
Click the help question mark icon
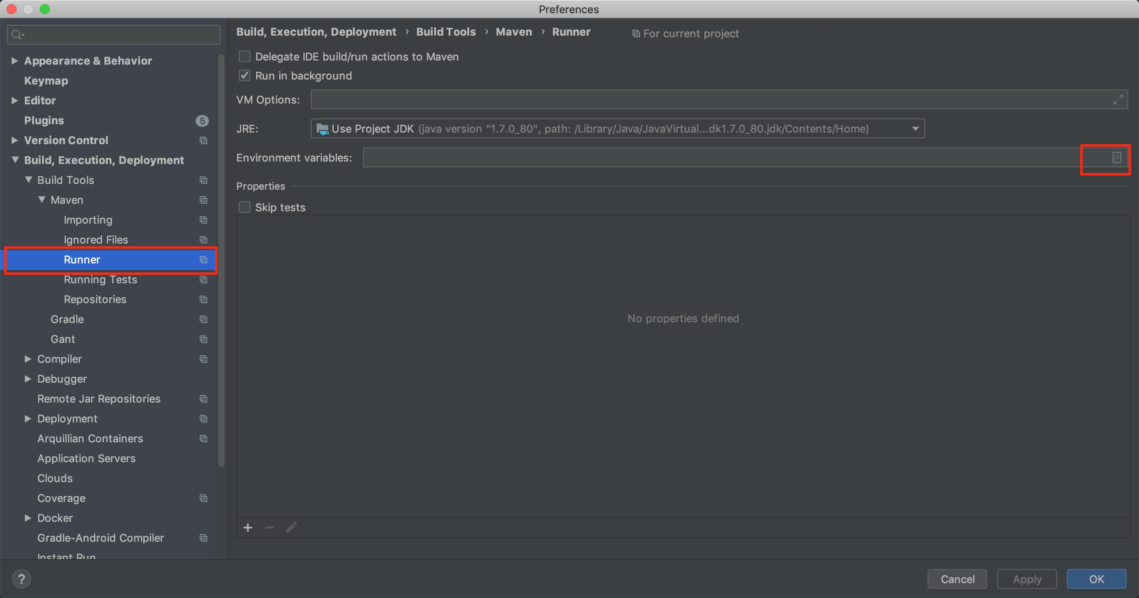coord(21,579)
